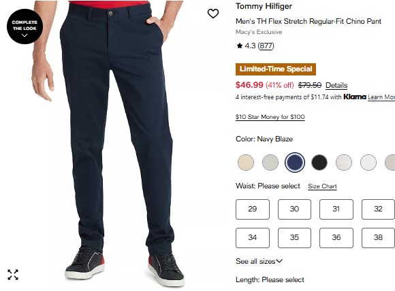Open the Size Chart link
This screenshot has height=291, width=395.
point(322,186)
